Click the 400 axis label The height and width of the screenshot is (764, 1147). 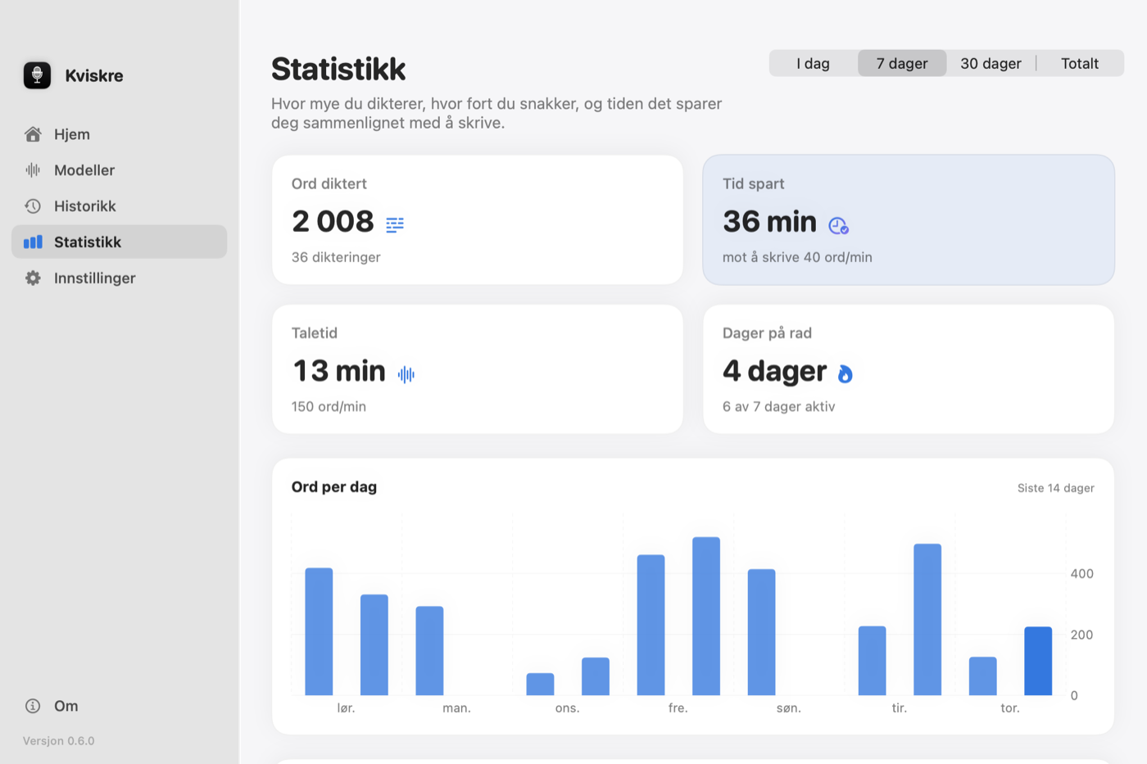(x=1081, y=574)
